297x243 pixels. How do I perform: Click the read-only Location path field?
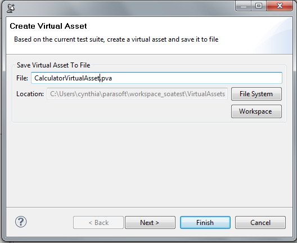click(137, 94)
